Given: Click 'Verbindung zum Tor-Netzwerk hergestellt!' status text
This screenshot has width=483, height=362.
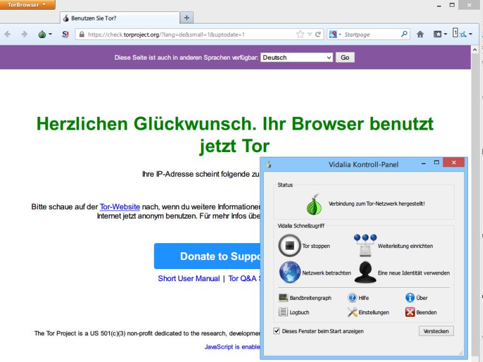Looking at the screenshot, I should tap(376, 203).
